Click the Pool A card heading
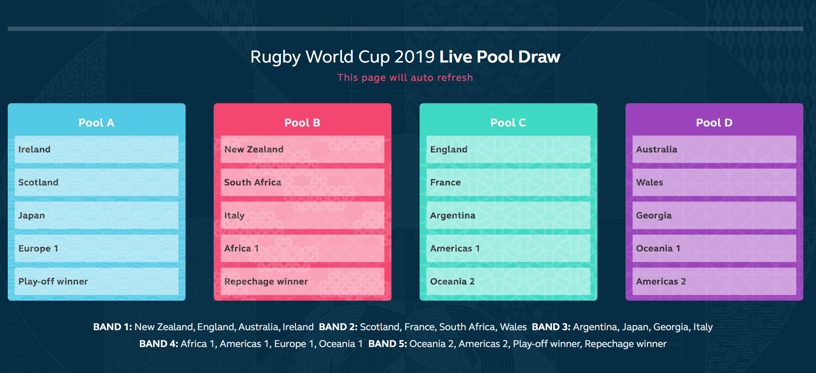The image size is (816, 373). click(96, 123)
